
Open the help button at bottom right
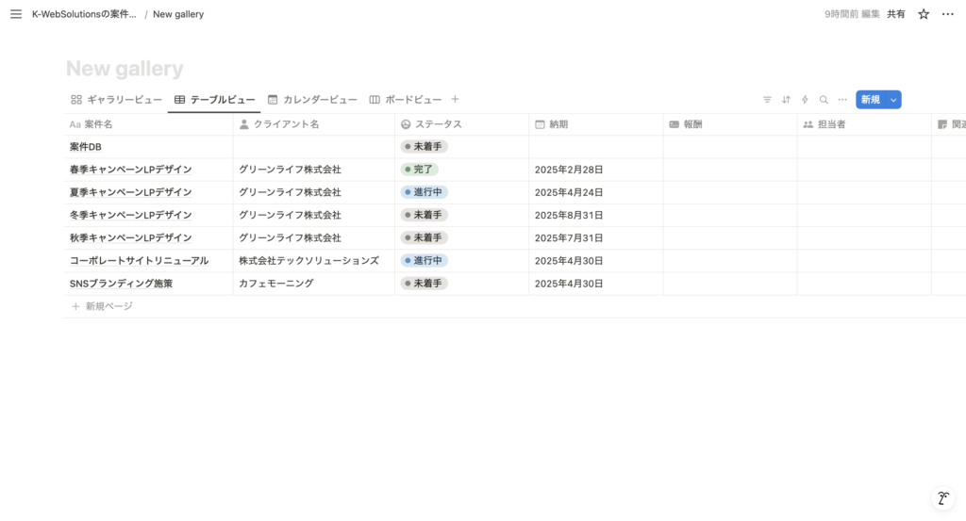click(941, 498)
